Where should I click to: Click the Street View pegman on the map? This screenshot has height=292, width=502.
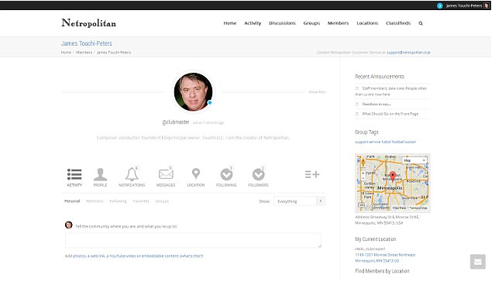[x=363, y=163]
